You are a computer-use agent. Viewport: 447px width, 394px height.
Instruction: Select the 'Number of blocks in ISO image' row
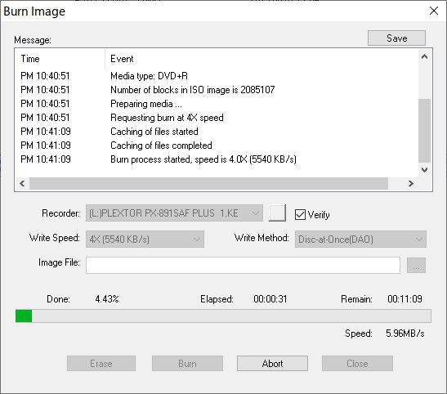coord(217,90)
